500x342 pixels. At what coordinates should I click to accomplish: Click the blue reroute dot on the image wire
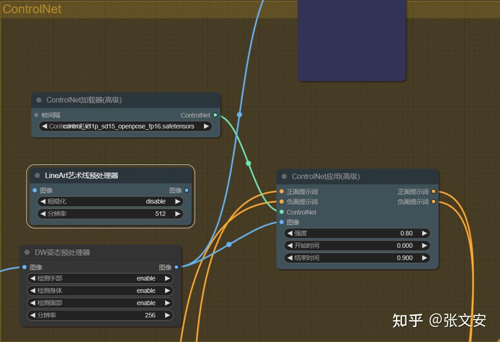click(228, 245)
